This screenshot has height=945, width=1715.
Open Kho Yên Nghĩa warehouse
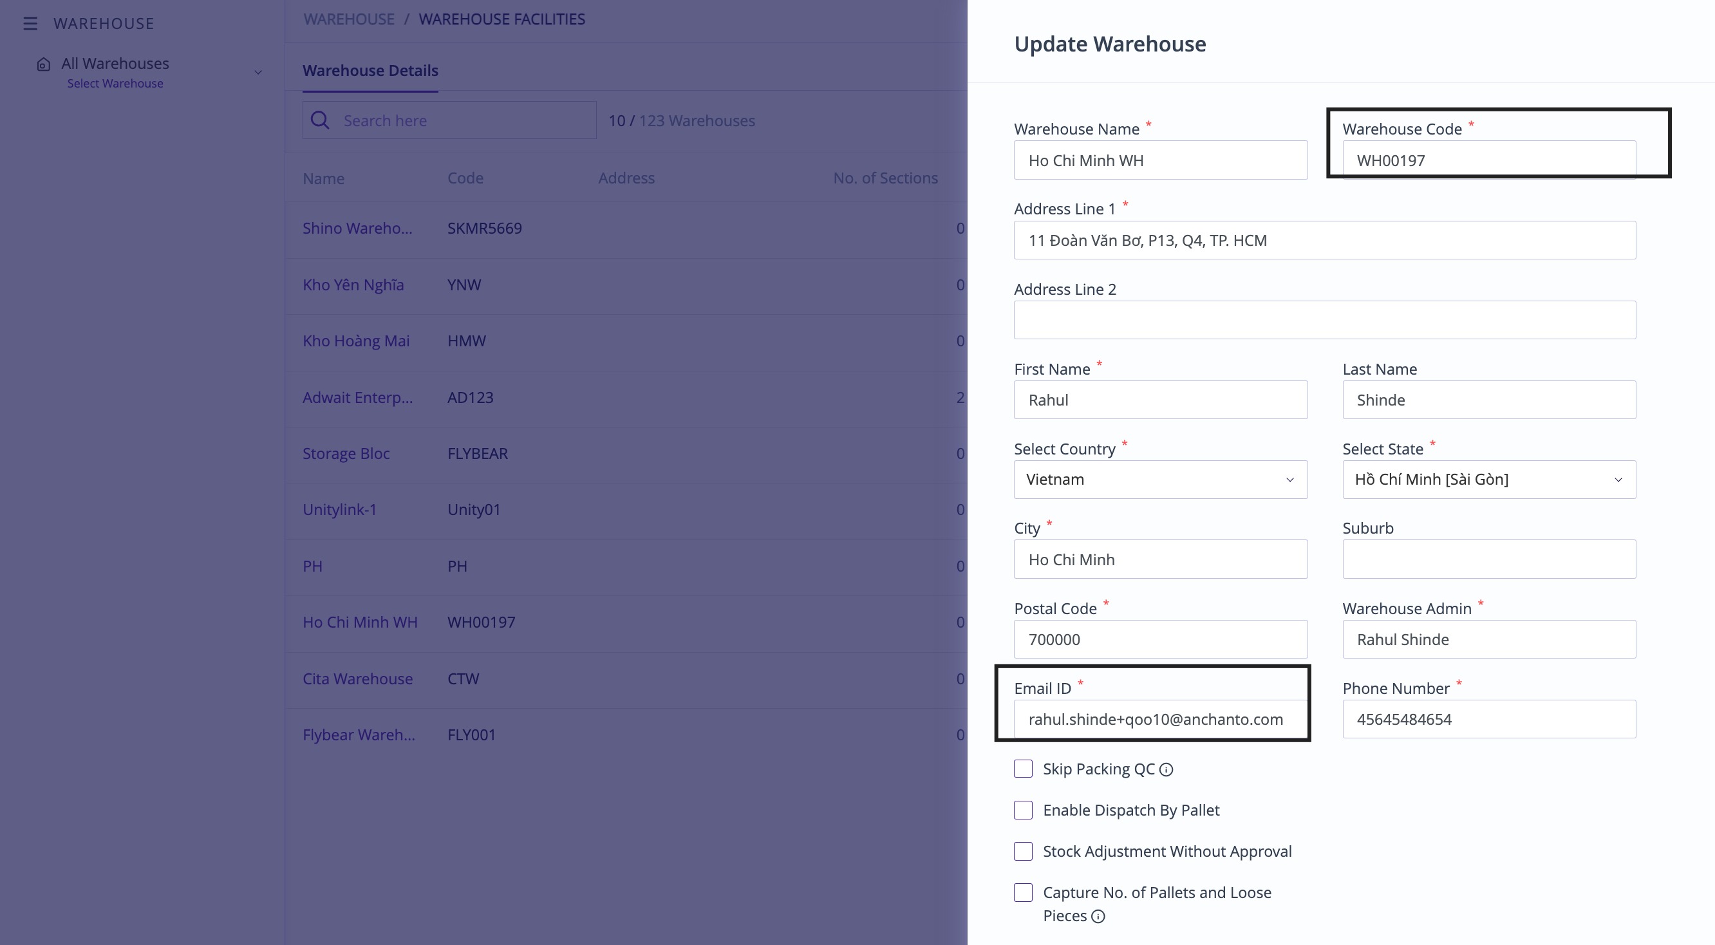353,285
